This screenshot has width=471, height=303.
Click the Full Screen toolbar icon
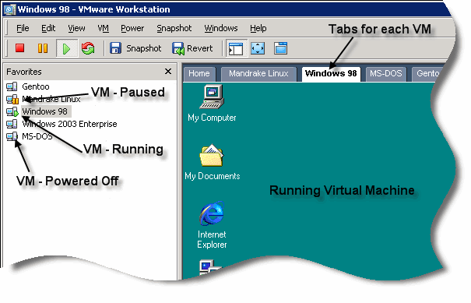coord(258,48)
